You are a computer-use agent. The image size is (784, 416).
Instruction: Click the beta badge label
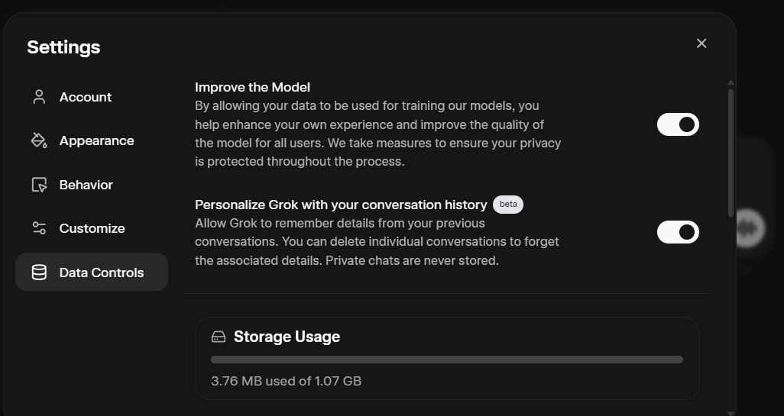[x=508, y=205]
